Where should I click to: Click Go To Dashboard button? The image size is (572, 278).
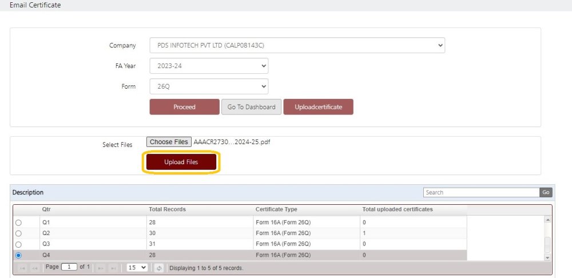pyautogui.click(x=251, y=107)
